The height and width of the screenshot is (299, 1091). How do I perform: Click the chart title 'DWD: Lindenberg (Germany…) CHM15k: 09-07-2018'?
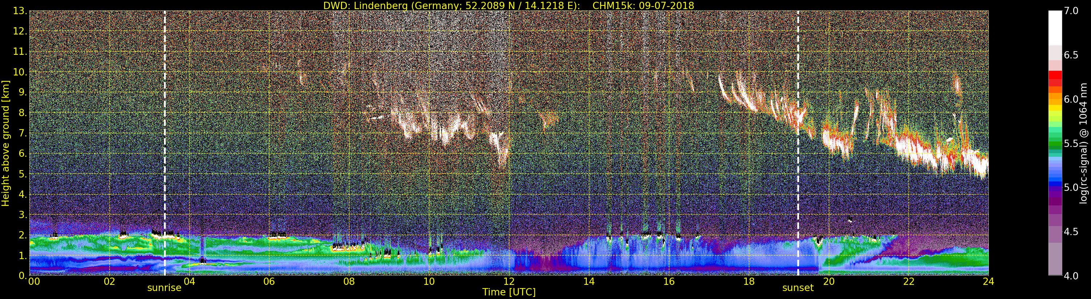pos(509,5)
